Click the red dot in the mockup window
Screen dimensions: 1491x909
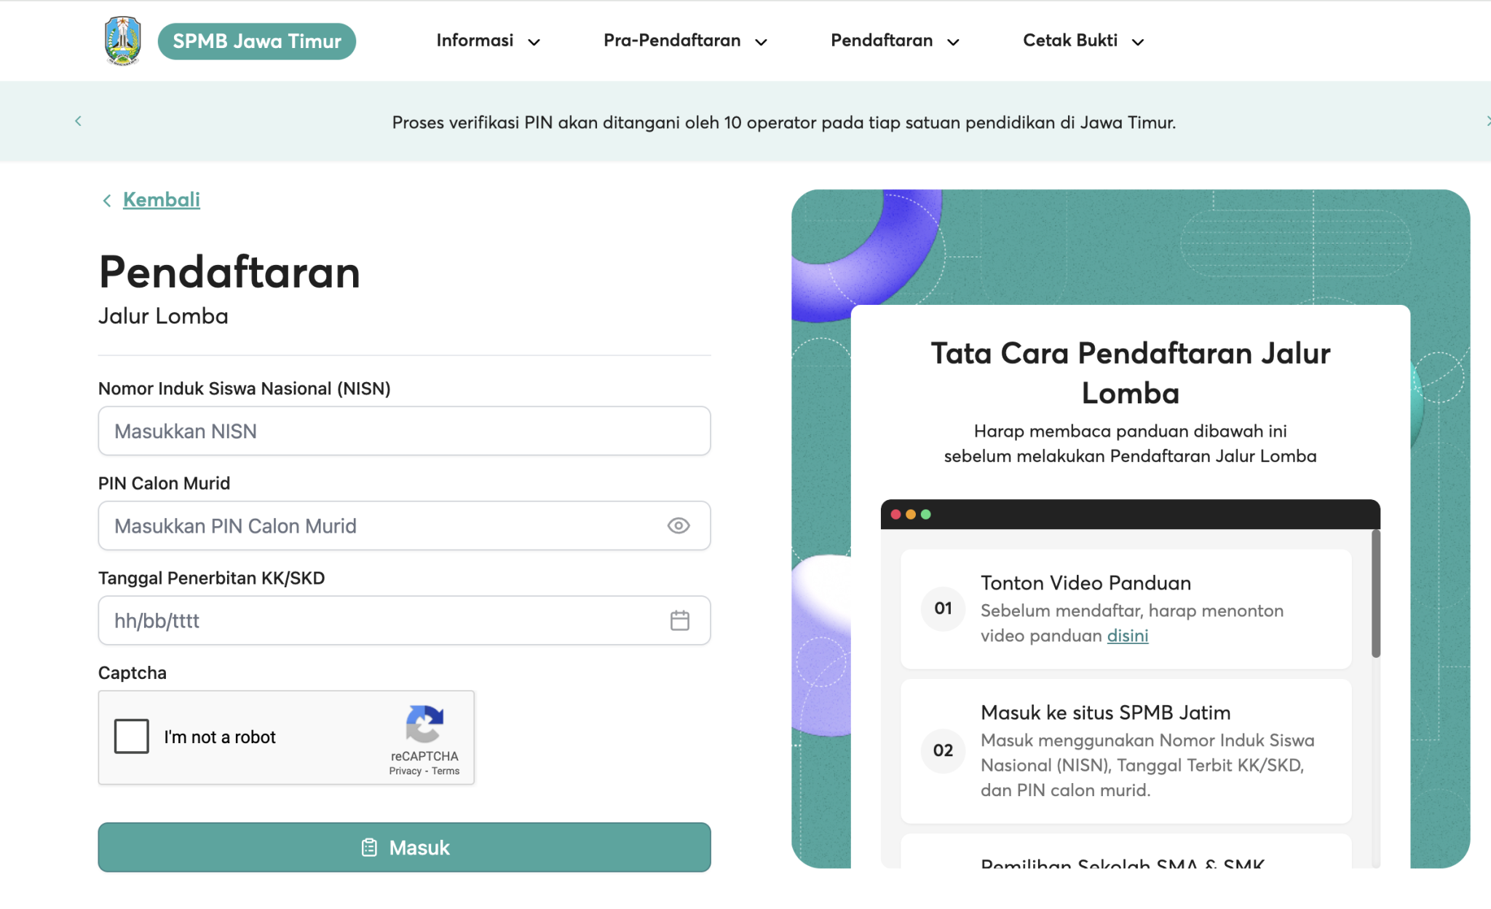tap(895, 513)
